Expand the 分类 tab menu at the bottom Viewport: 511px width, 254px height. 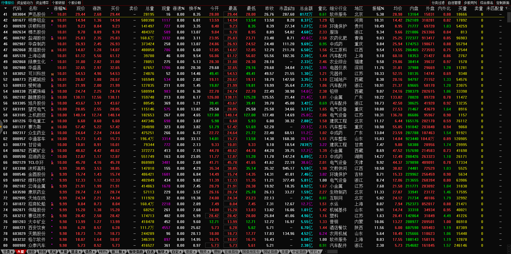coord(8,252)
